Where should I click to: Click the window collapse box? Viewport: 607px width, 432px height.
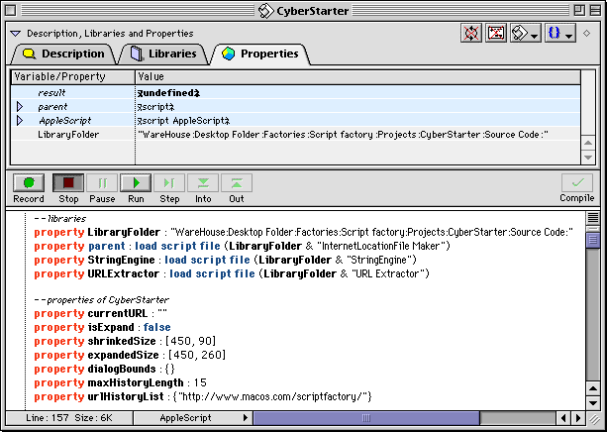click(x=595, y=11)
